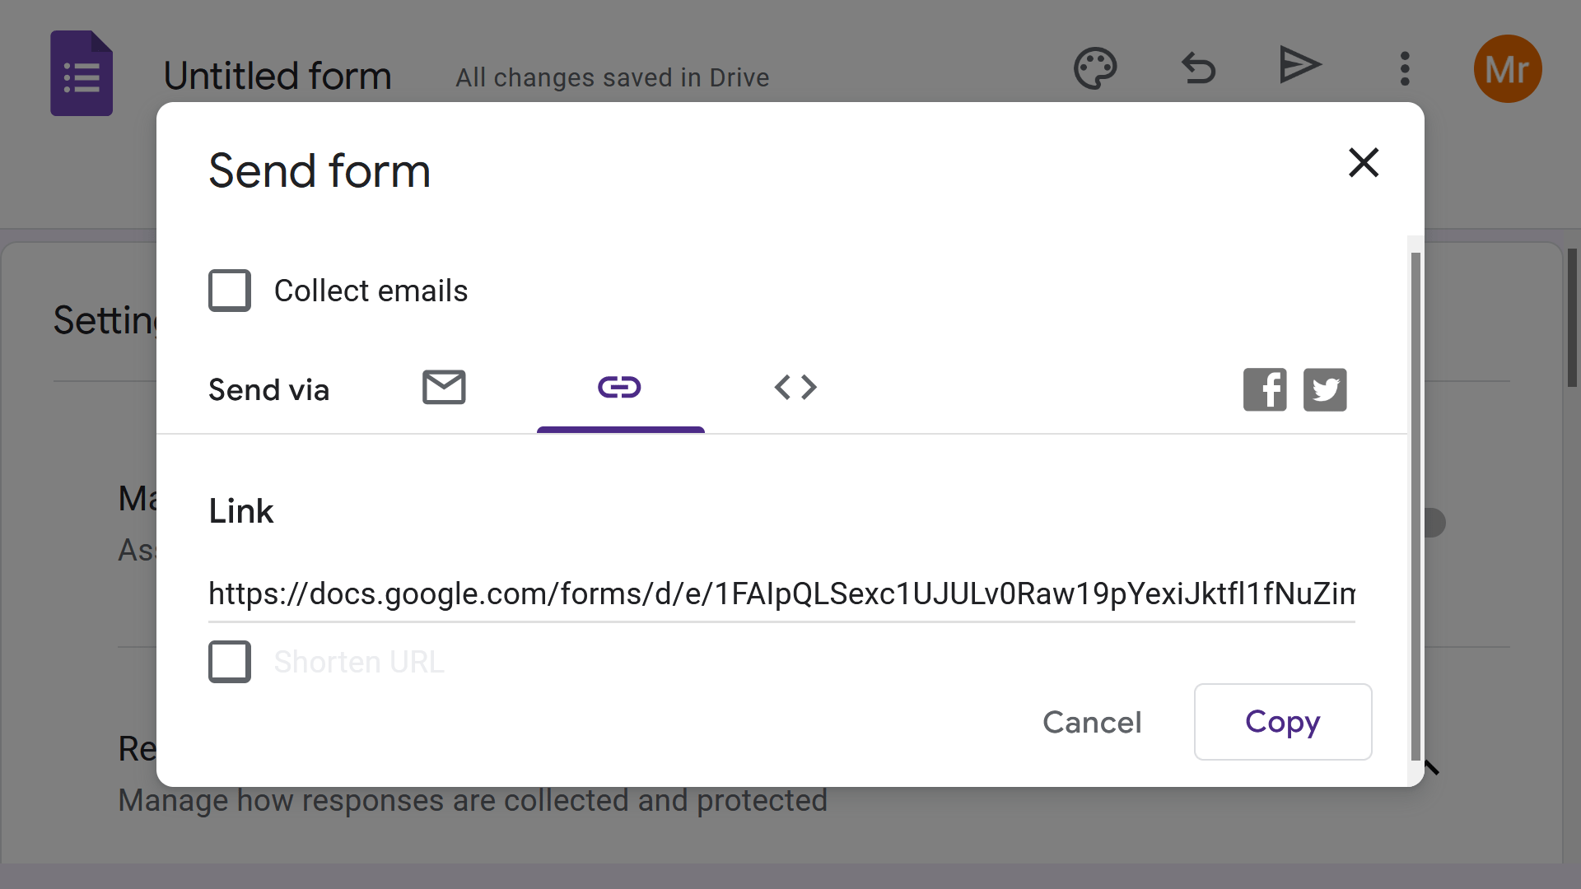Open the customize theme palette
Screen dimensions: 1581x889
pos(1095,68)
